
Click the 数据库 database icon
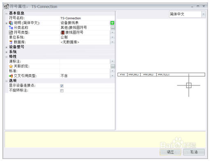click(11, 42)
